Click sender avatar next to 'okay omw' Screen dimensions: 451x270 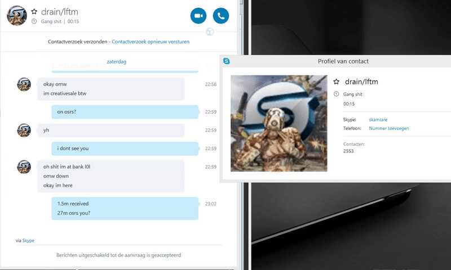pyautogui.click(x=24, y=84)
